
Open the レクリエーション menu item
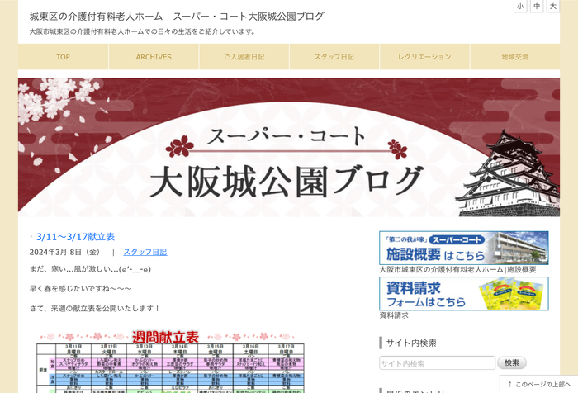click(x=424, y=57)
